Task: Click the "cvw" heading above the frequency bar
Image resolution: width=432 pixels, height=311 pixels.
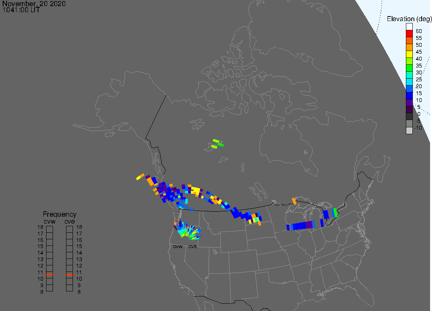Action: (x=50, y=222)
